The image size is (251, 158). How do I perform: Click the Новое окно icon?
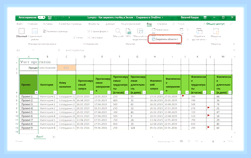pos(153,30)
